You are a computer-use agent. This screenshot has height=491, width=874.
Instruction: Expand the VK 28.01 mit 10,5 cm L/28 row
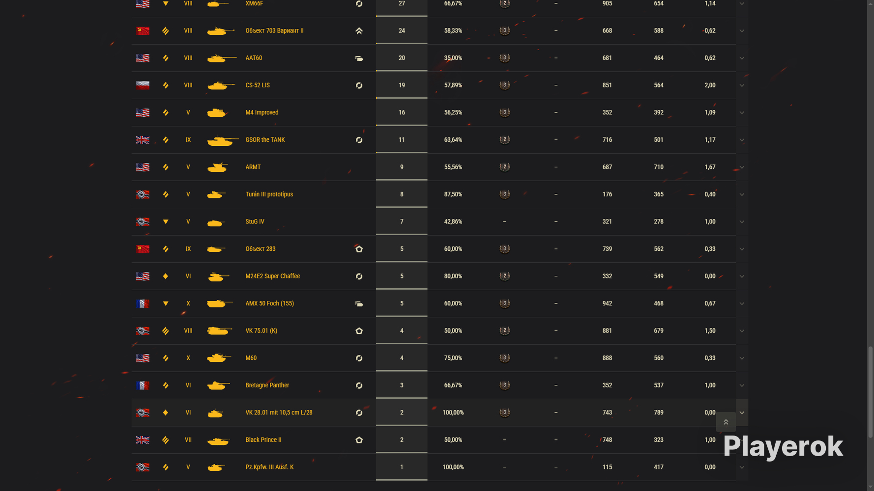pos(742,413)
